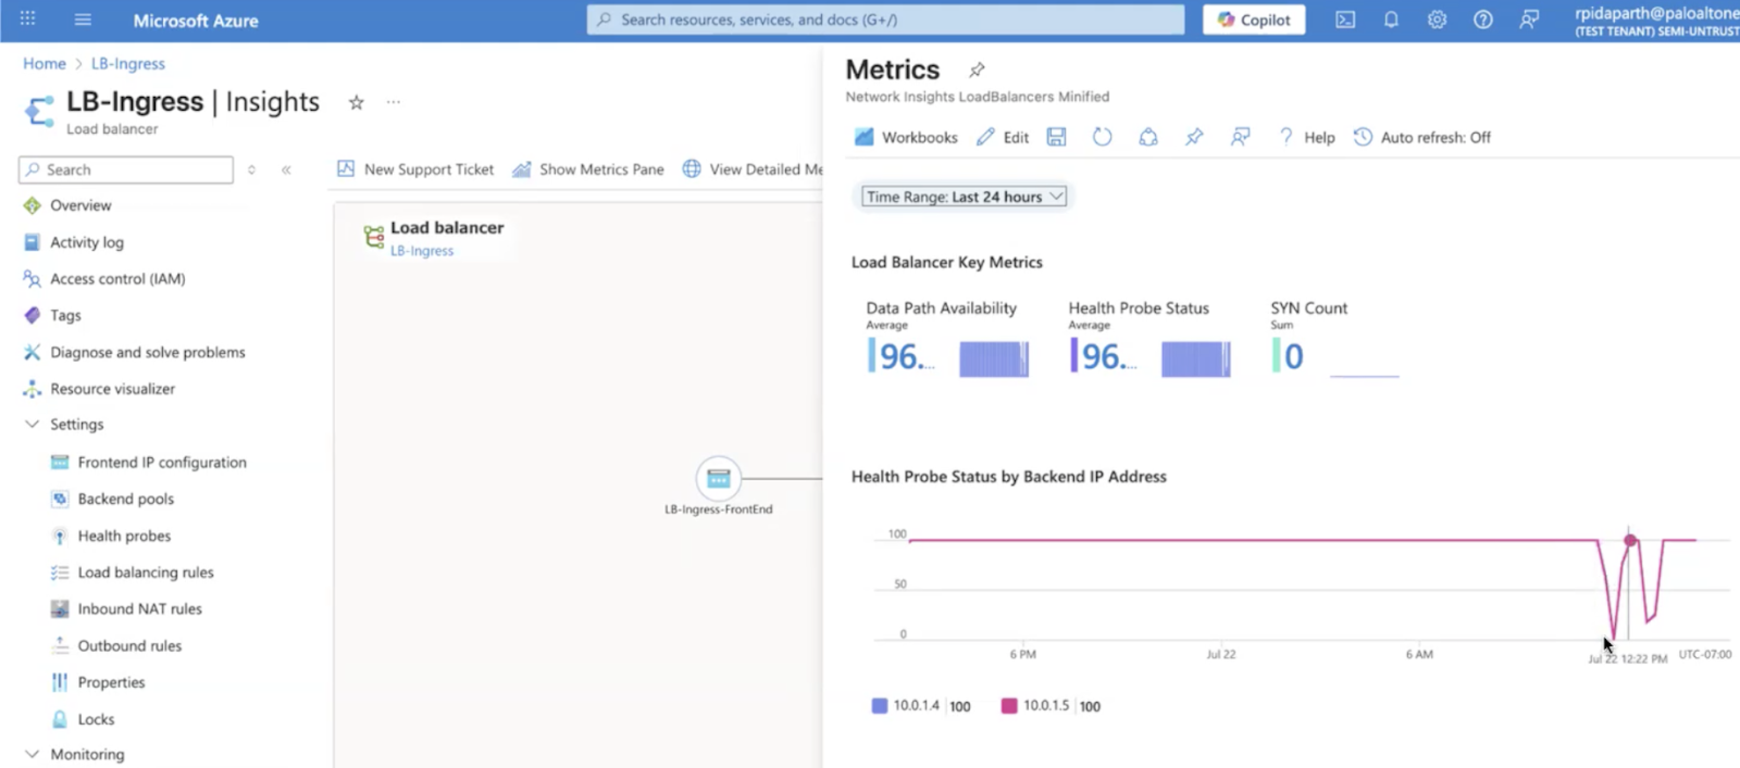Collapse the sidebar with the double chevron
The height and width of the screenshot is (768, 1740).
point(287,169)
